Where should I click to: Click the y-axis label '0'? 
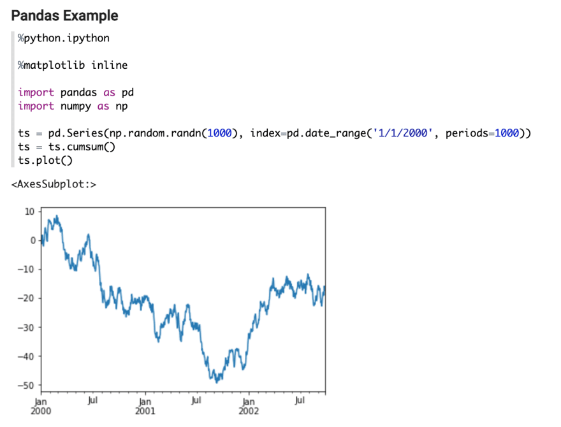tap(33, 241)
